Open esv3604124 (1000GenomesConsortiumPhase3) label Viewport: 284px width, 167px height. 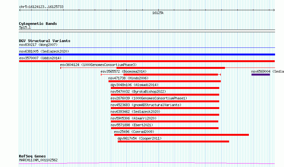tap(98, 65)
